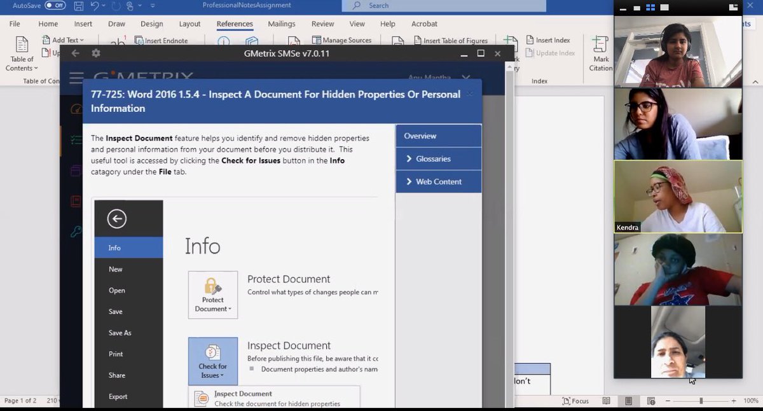This screenshot has height=411, width=763.
Task: Open the Add Text dropdown
Action: click(62, 40)
